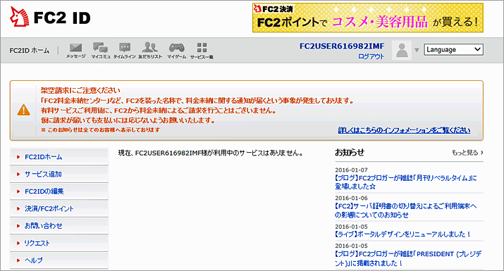Select 決済/FC2ポイント in the sidebar
This screenshot has height=271, width=504.
point(59,209)
